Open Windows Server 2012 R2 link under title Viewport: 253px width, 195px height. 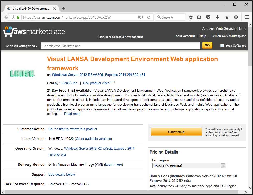(x=98, y=75)
